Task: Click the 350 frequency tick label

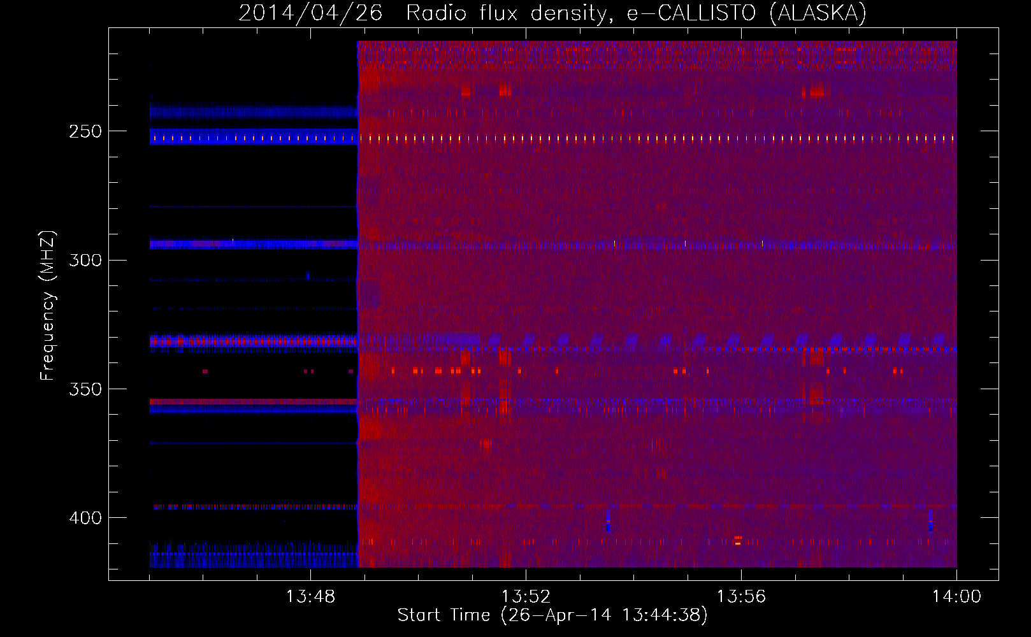Action: click(x=85, y=389)
